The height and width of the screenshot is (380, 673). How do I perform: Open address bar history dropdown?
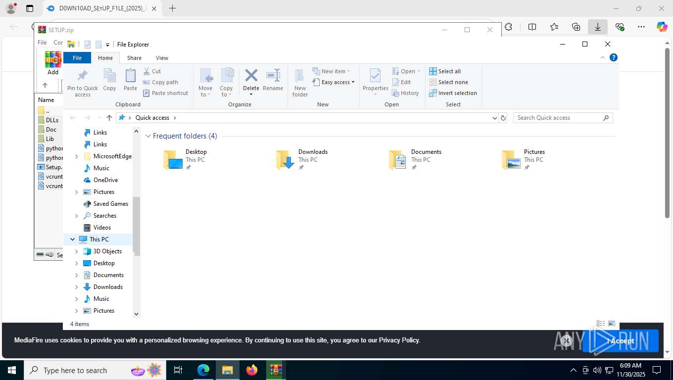pos(494,118)
